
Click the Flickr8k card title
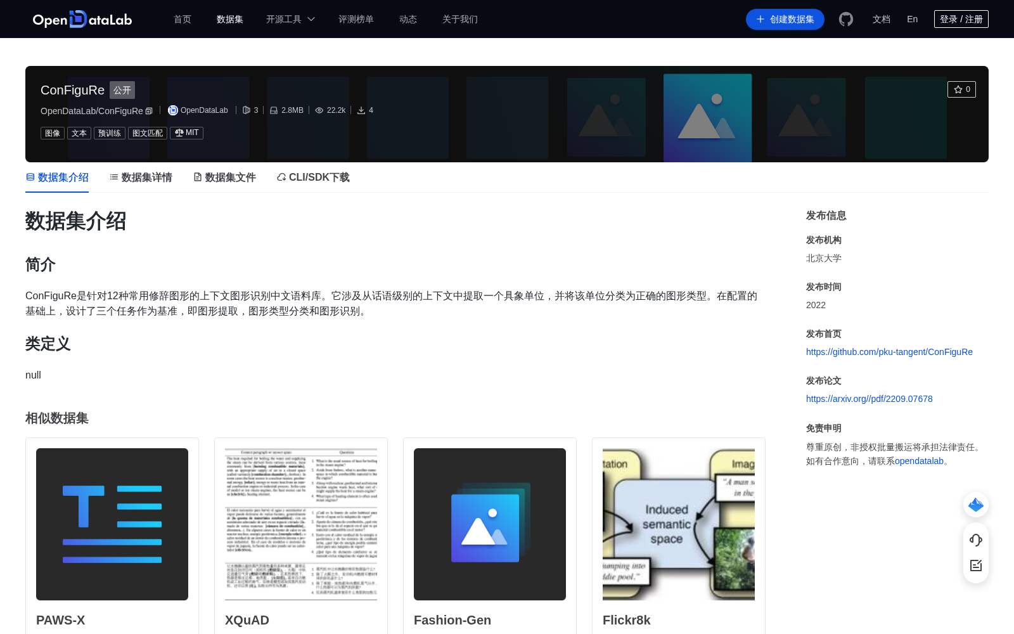tap(627, 620)
